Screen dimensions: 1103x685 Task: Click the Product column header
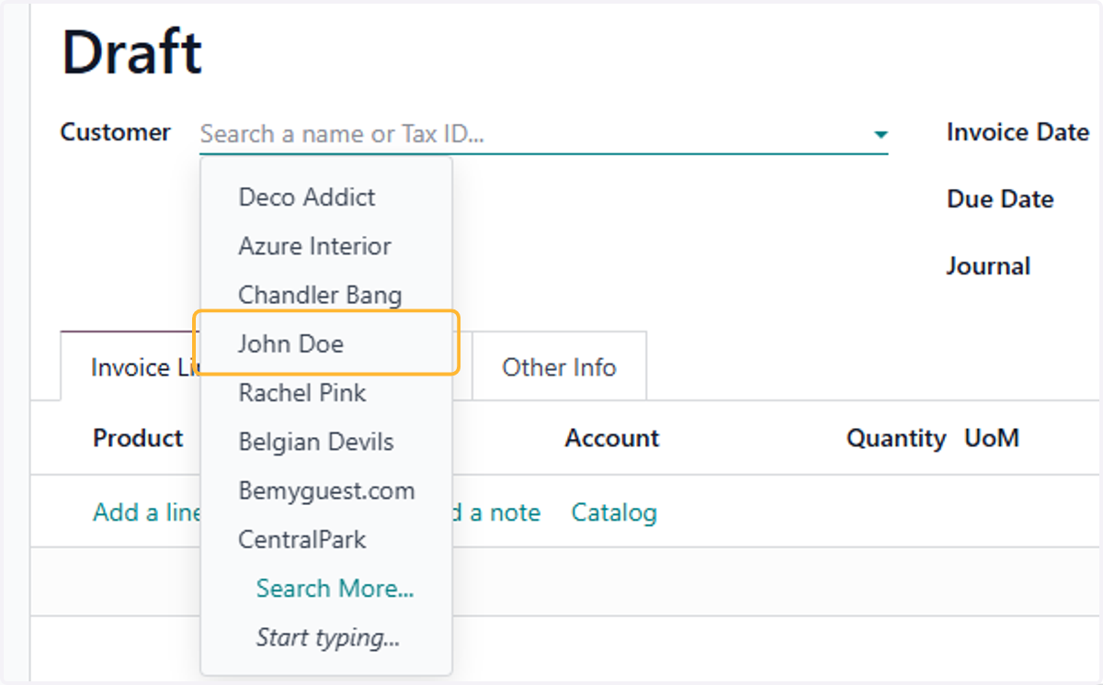[138, 438]
